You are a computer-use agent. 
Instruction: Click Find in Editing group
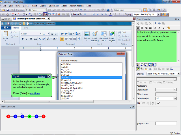(122, 32)
